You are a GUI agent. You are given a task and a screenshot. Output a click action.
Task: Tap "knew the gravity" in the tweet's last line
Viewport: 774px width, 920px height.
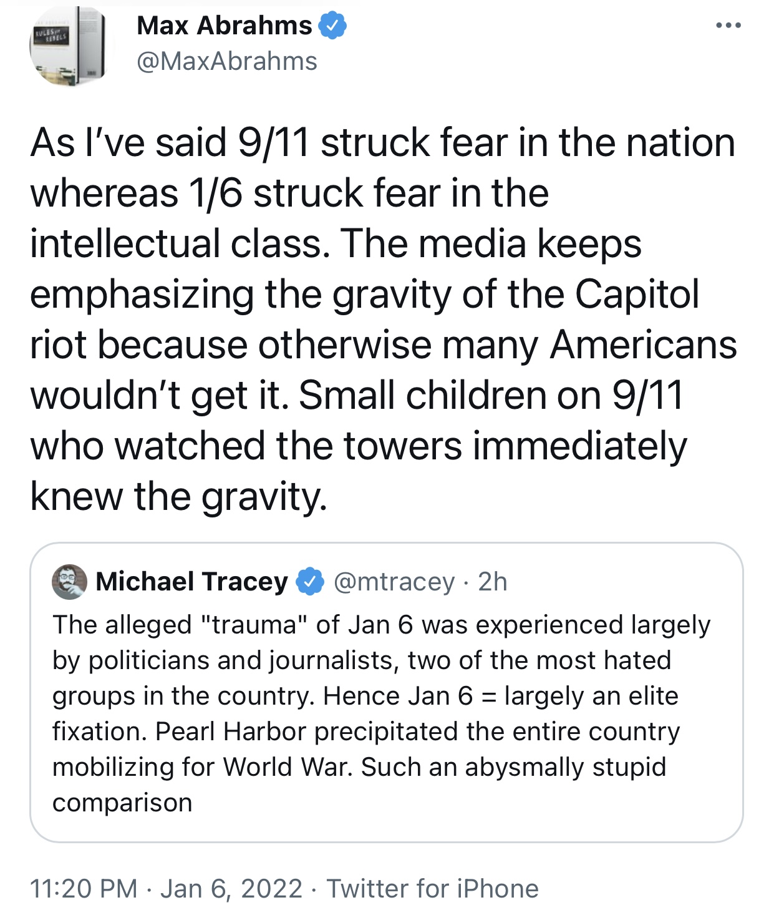178,497
